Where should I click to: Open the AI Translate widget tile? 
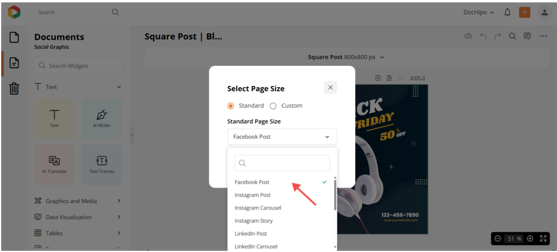click(x=54, y=164)
